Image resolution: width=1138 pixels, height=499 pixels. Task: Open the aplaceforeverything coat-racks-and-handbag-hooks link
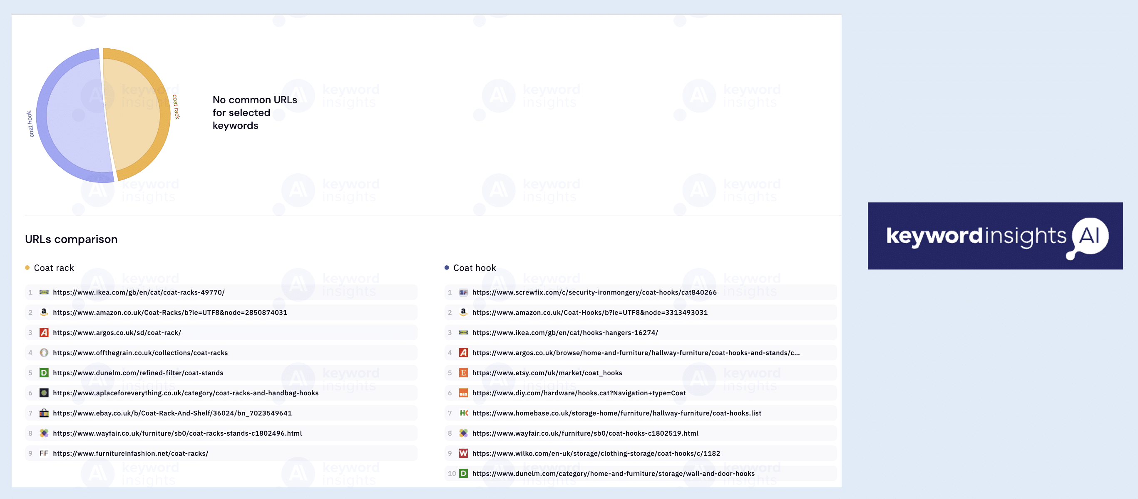coord(186,392)
